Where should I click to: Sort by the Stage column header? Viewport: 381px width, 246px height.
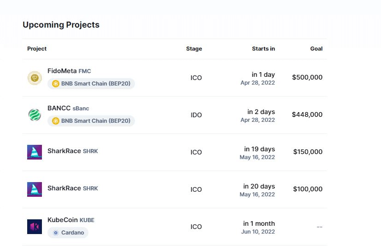pyautogui.click(x=194, y=49)
